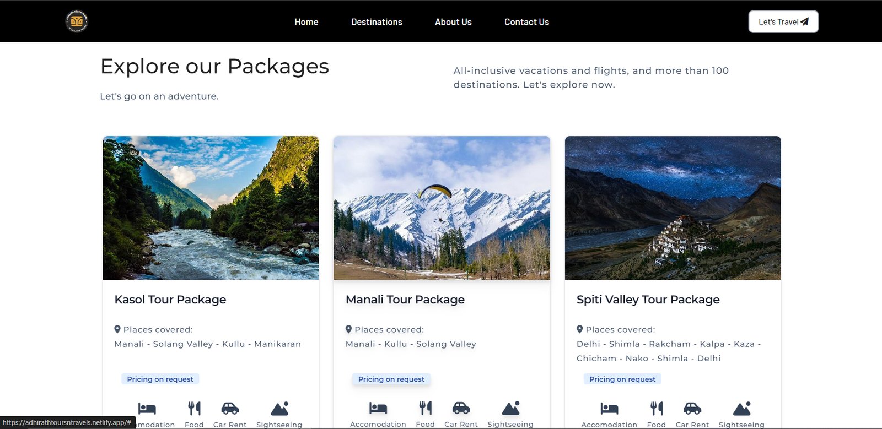Click the Car Rent icon in Kasol card

pyautogui.click(x=230, y=408)
